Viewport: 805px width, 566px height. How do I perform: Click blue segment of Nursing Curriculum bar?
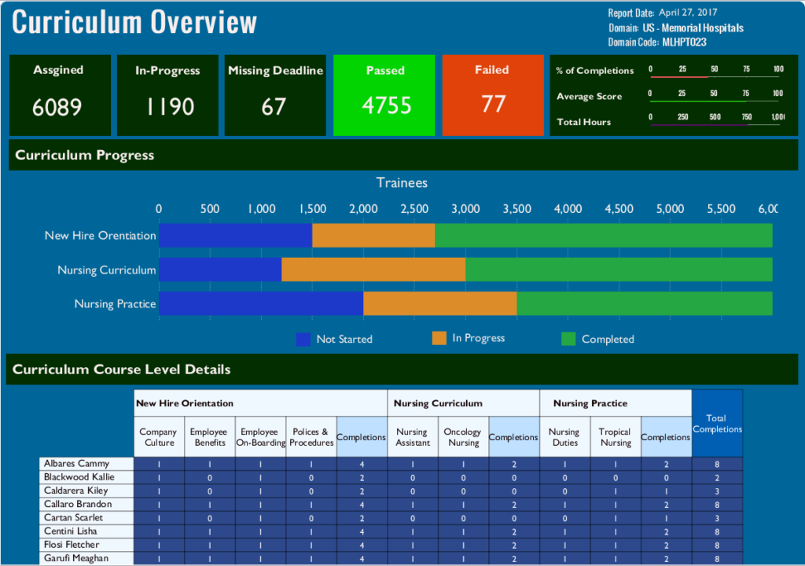click(x=220, y=270)
